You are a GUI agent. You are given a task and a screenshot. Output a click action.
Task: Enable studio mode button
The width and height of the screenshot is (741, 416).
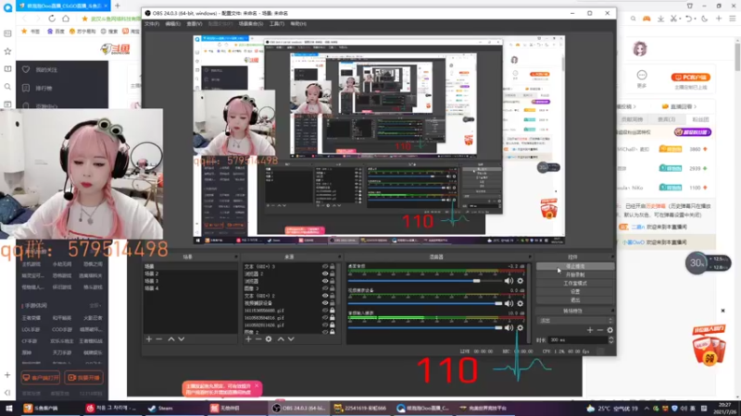click(575, 284)
